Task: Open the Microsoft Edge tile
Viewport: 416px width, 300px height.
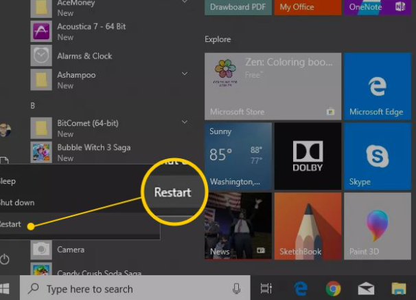Action: pyautogui.click(x=378, y=86)
